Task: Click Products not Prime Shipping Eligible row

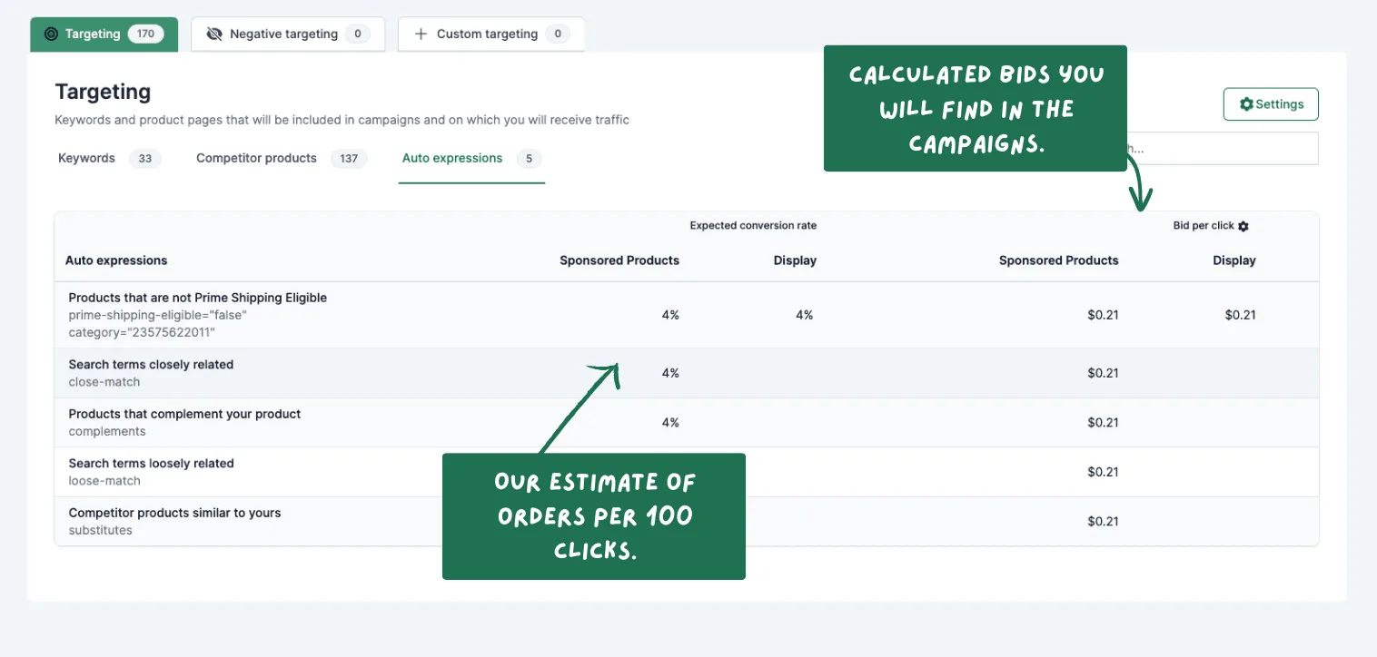Action: 687,315
